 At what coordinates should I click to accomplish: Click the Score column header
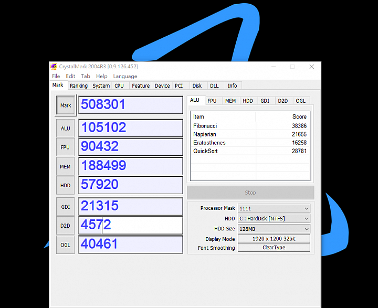click(282, 116)
